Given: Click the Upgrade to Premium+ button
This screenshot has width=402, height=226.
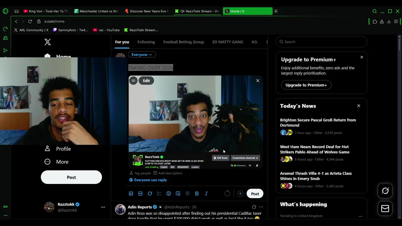Looking at the screenshot, I should pos(306,85).
